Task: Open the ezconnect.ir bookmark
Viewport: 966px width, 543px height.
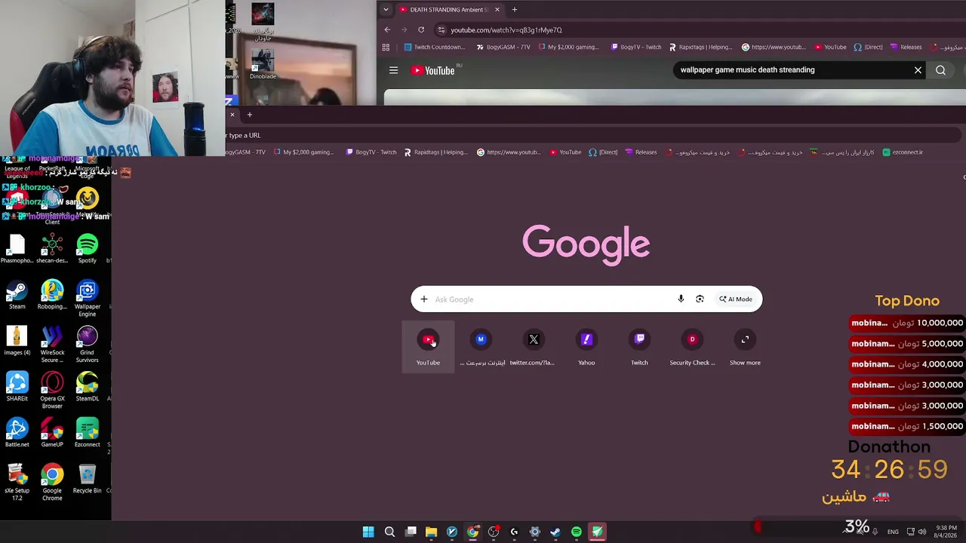Action: tap(903, 152)
